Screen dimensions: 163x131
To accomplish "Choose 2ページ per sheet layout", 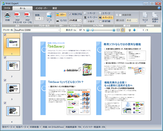I will [x=104, y=13].
